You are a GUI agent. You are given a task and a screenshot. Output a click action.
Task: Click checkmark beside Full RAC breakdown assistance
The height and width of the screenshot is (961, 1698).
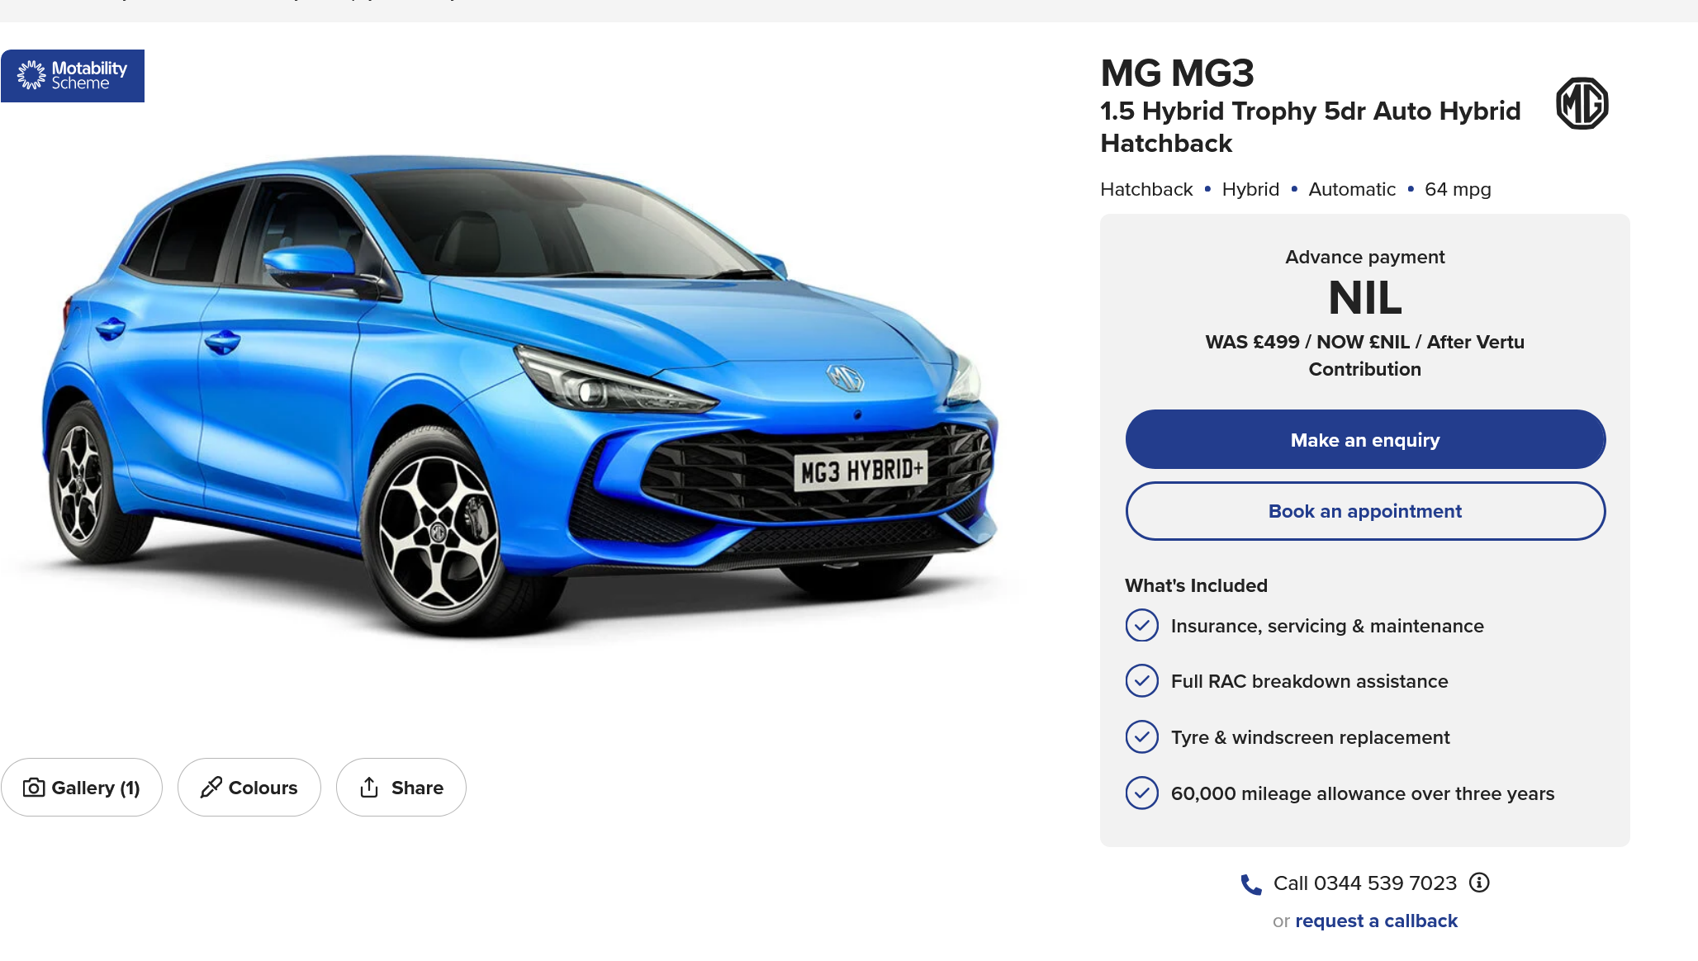coord(1141,681)
